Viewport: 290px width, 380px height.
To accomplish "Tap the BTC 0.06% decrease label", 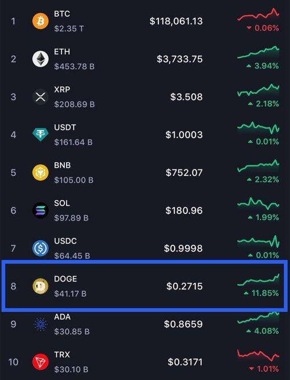I will (263, 28).
